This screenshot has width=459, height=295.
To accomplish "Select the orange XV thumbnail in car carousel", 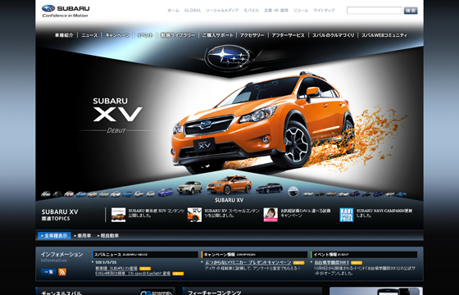I will pos(229,185).
